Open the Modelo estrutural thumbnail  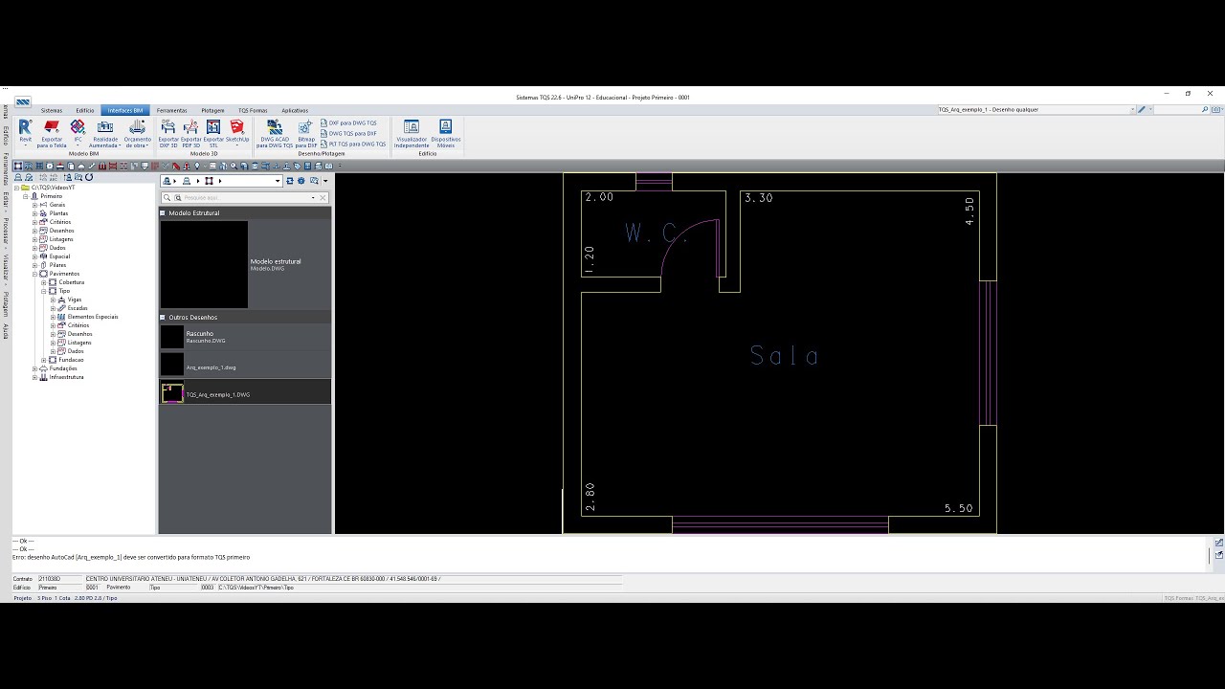point(204,265)
